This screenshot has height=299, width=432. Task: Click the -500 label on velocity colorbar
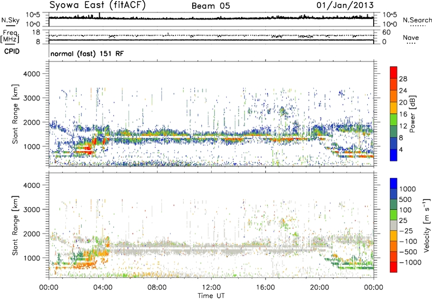coord(408,252)
